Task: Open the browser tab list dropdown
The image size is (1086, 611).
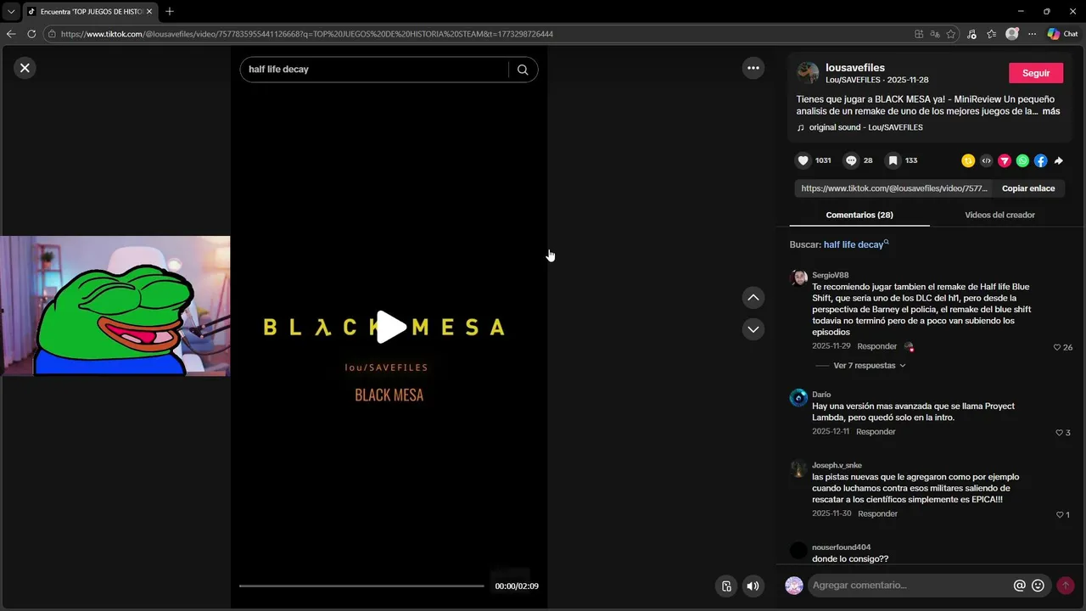Action: (x=11, y=12)
